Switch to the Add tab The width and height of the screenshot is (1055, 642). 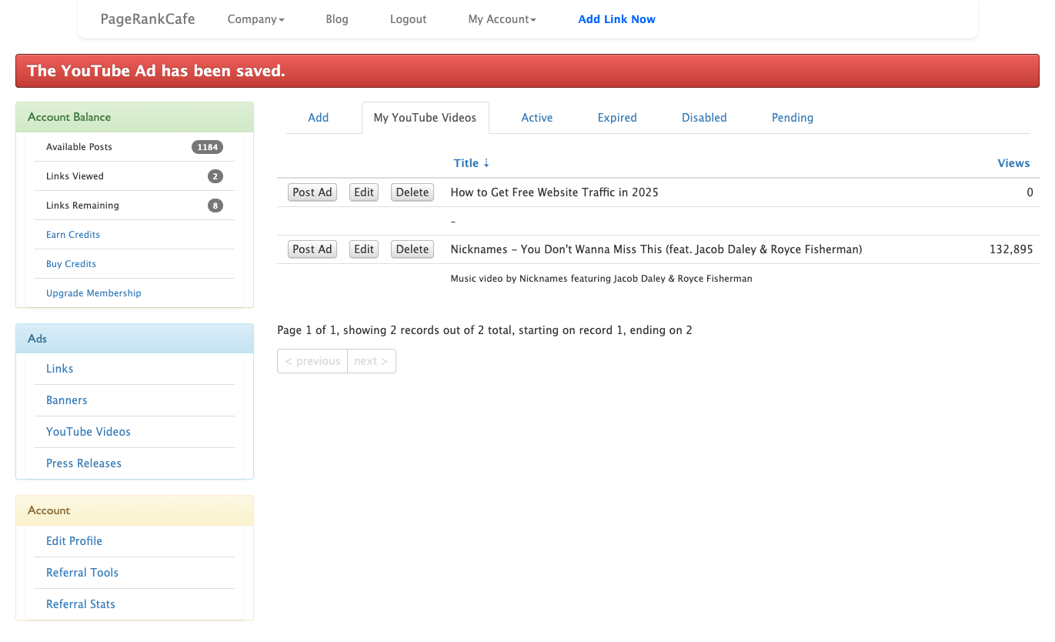pyautogui.click(x=318, y=118)
